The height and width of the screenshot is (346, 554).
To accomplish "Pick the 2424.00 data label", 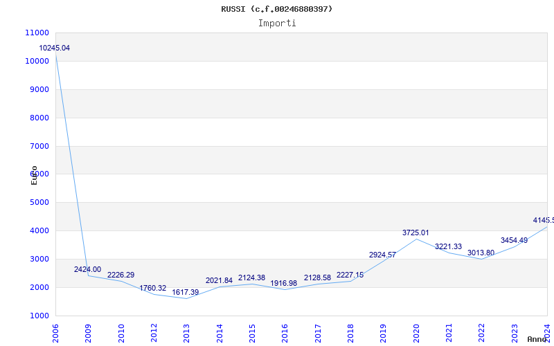I will 88,269.
